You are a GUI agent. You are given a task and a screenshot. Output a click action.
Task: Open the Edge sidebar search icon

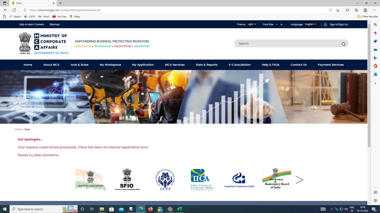pyautogui.click(x=376, y=25)
